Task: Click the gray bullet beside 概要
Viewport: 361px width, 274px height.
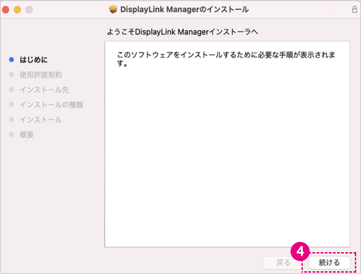Action: 11,135
